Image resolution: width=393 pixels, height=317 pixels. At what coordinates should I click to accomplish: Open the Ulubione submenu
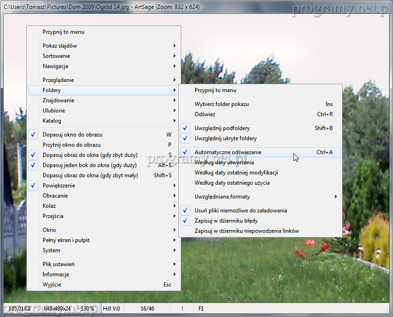coord(54,111)
